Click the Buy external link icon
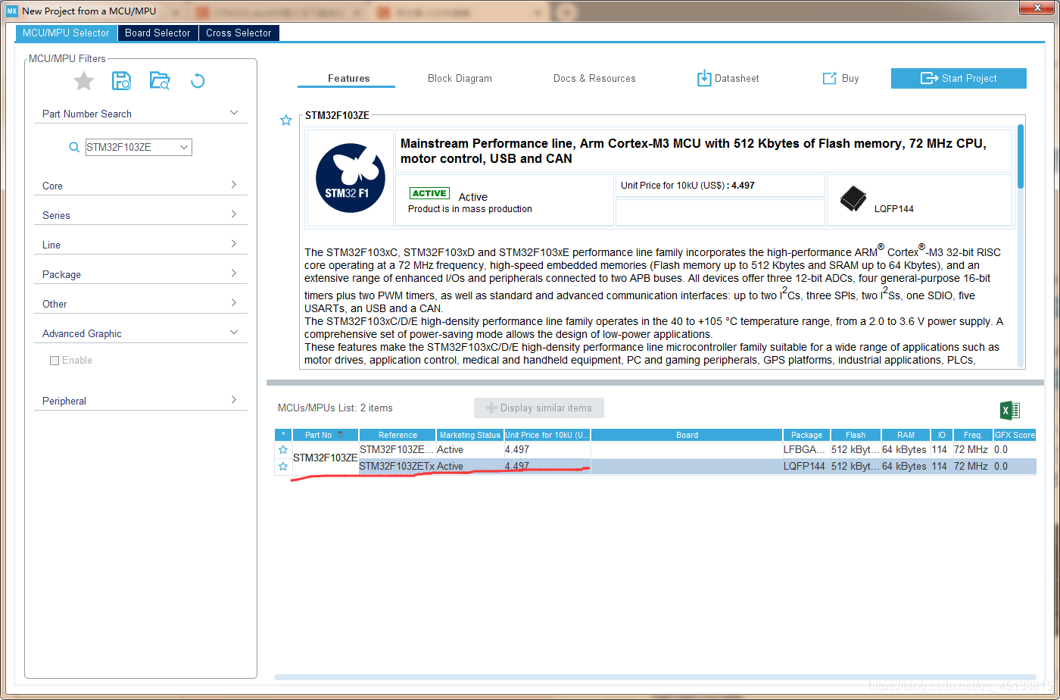1060x700 pixels. [829, 78]
